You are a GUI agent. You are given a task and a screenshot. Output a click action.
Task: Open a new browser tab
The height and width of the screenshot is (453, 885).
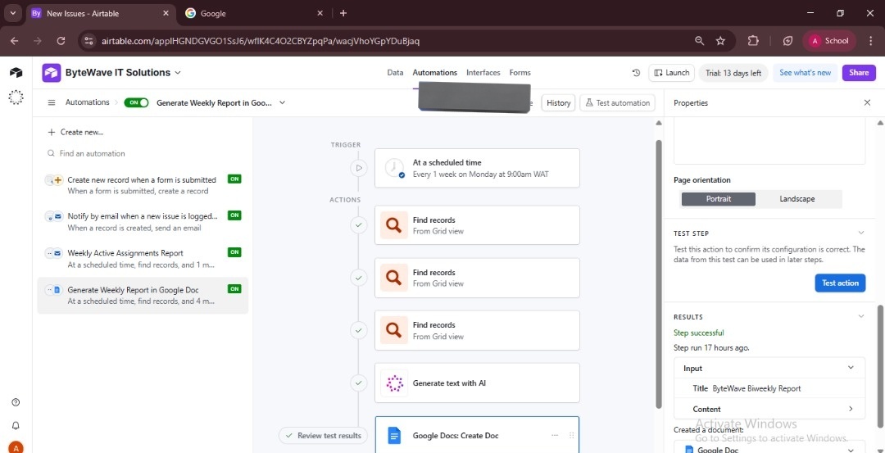coord(343,13)
